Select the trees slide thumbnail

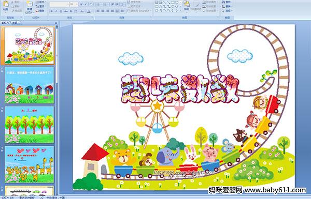coord(29,125)
